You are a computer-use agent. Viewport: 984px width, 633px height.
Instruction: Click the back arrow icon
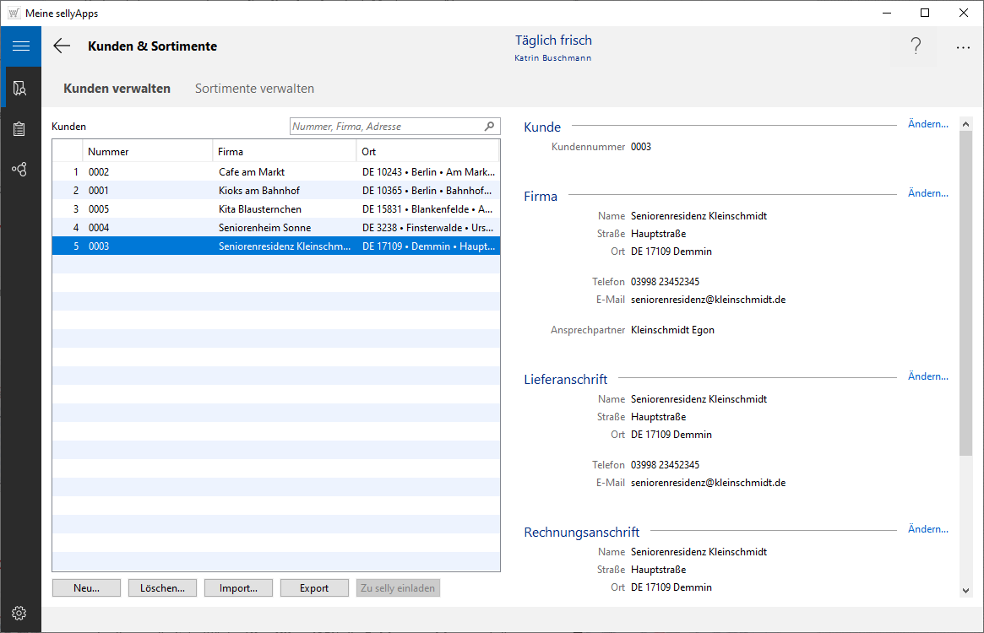62,46
